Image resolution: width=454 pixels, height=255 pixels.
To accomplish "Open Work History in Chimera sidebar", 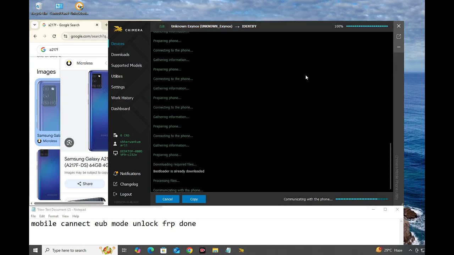I will (122, 98).
